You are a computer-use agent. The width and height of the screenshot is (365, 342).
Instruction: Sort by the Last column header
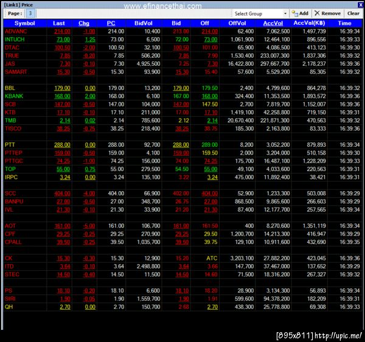(58, 23)
